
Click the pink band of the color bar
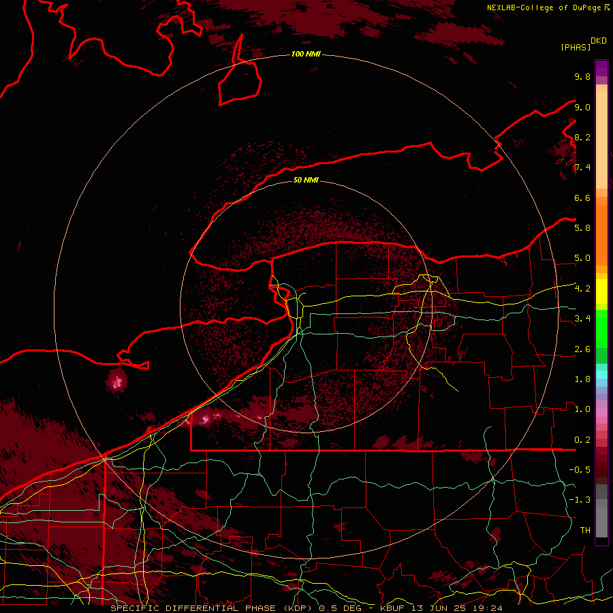[x=601, y=413]
